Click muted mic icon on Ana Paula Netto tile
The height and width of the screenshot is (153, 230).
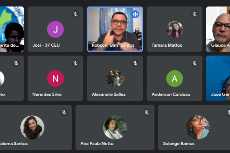[x=146, y=112]
